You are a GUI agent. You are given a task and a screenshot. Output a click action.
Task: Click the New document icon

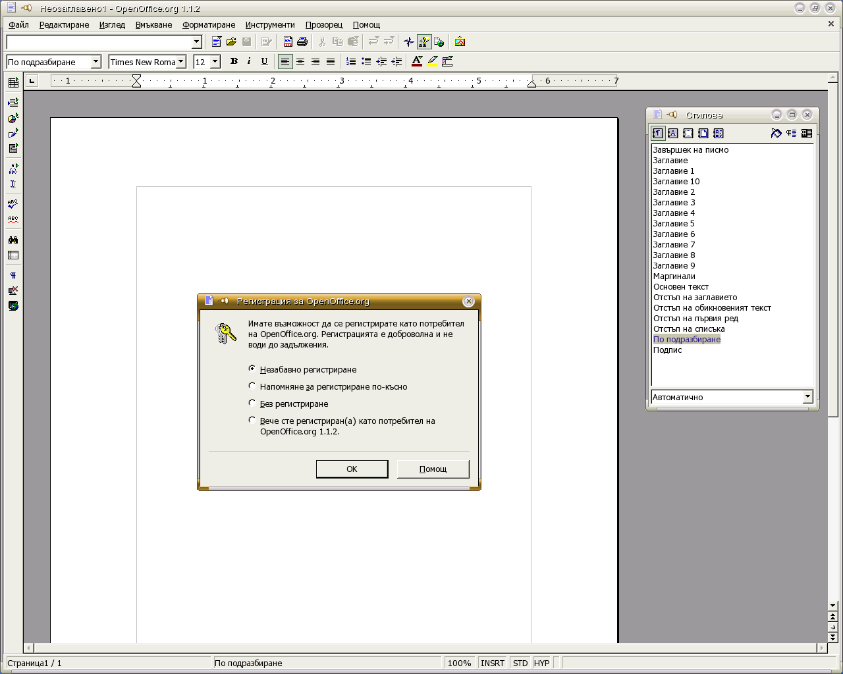217,41
